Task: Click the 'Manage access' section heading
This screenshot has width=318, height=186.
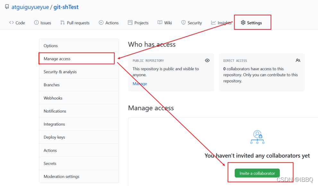Action: click(151, 108)
